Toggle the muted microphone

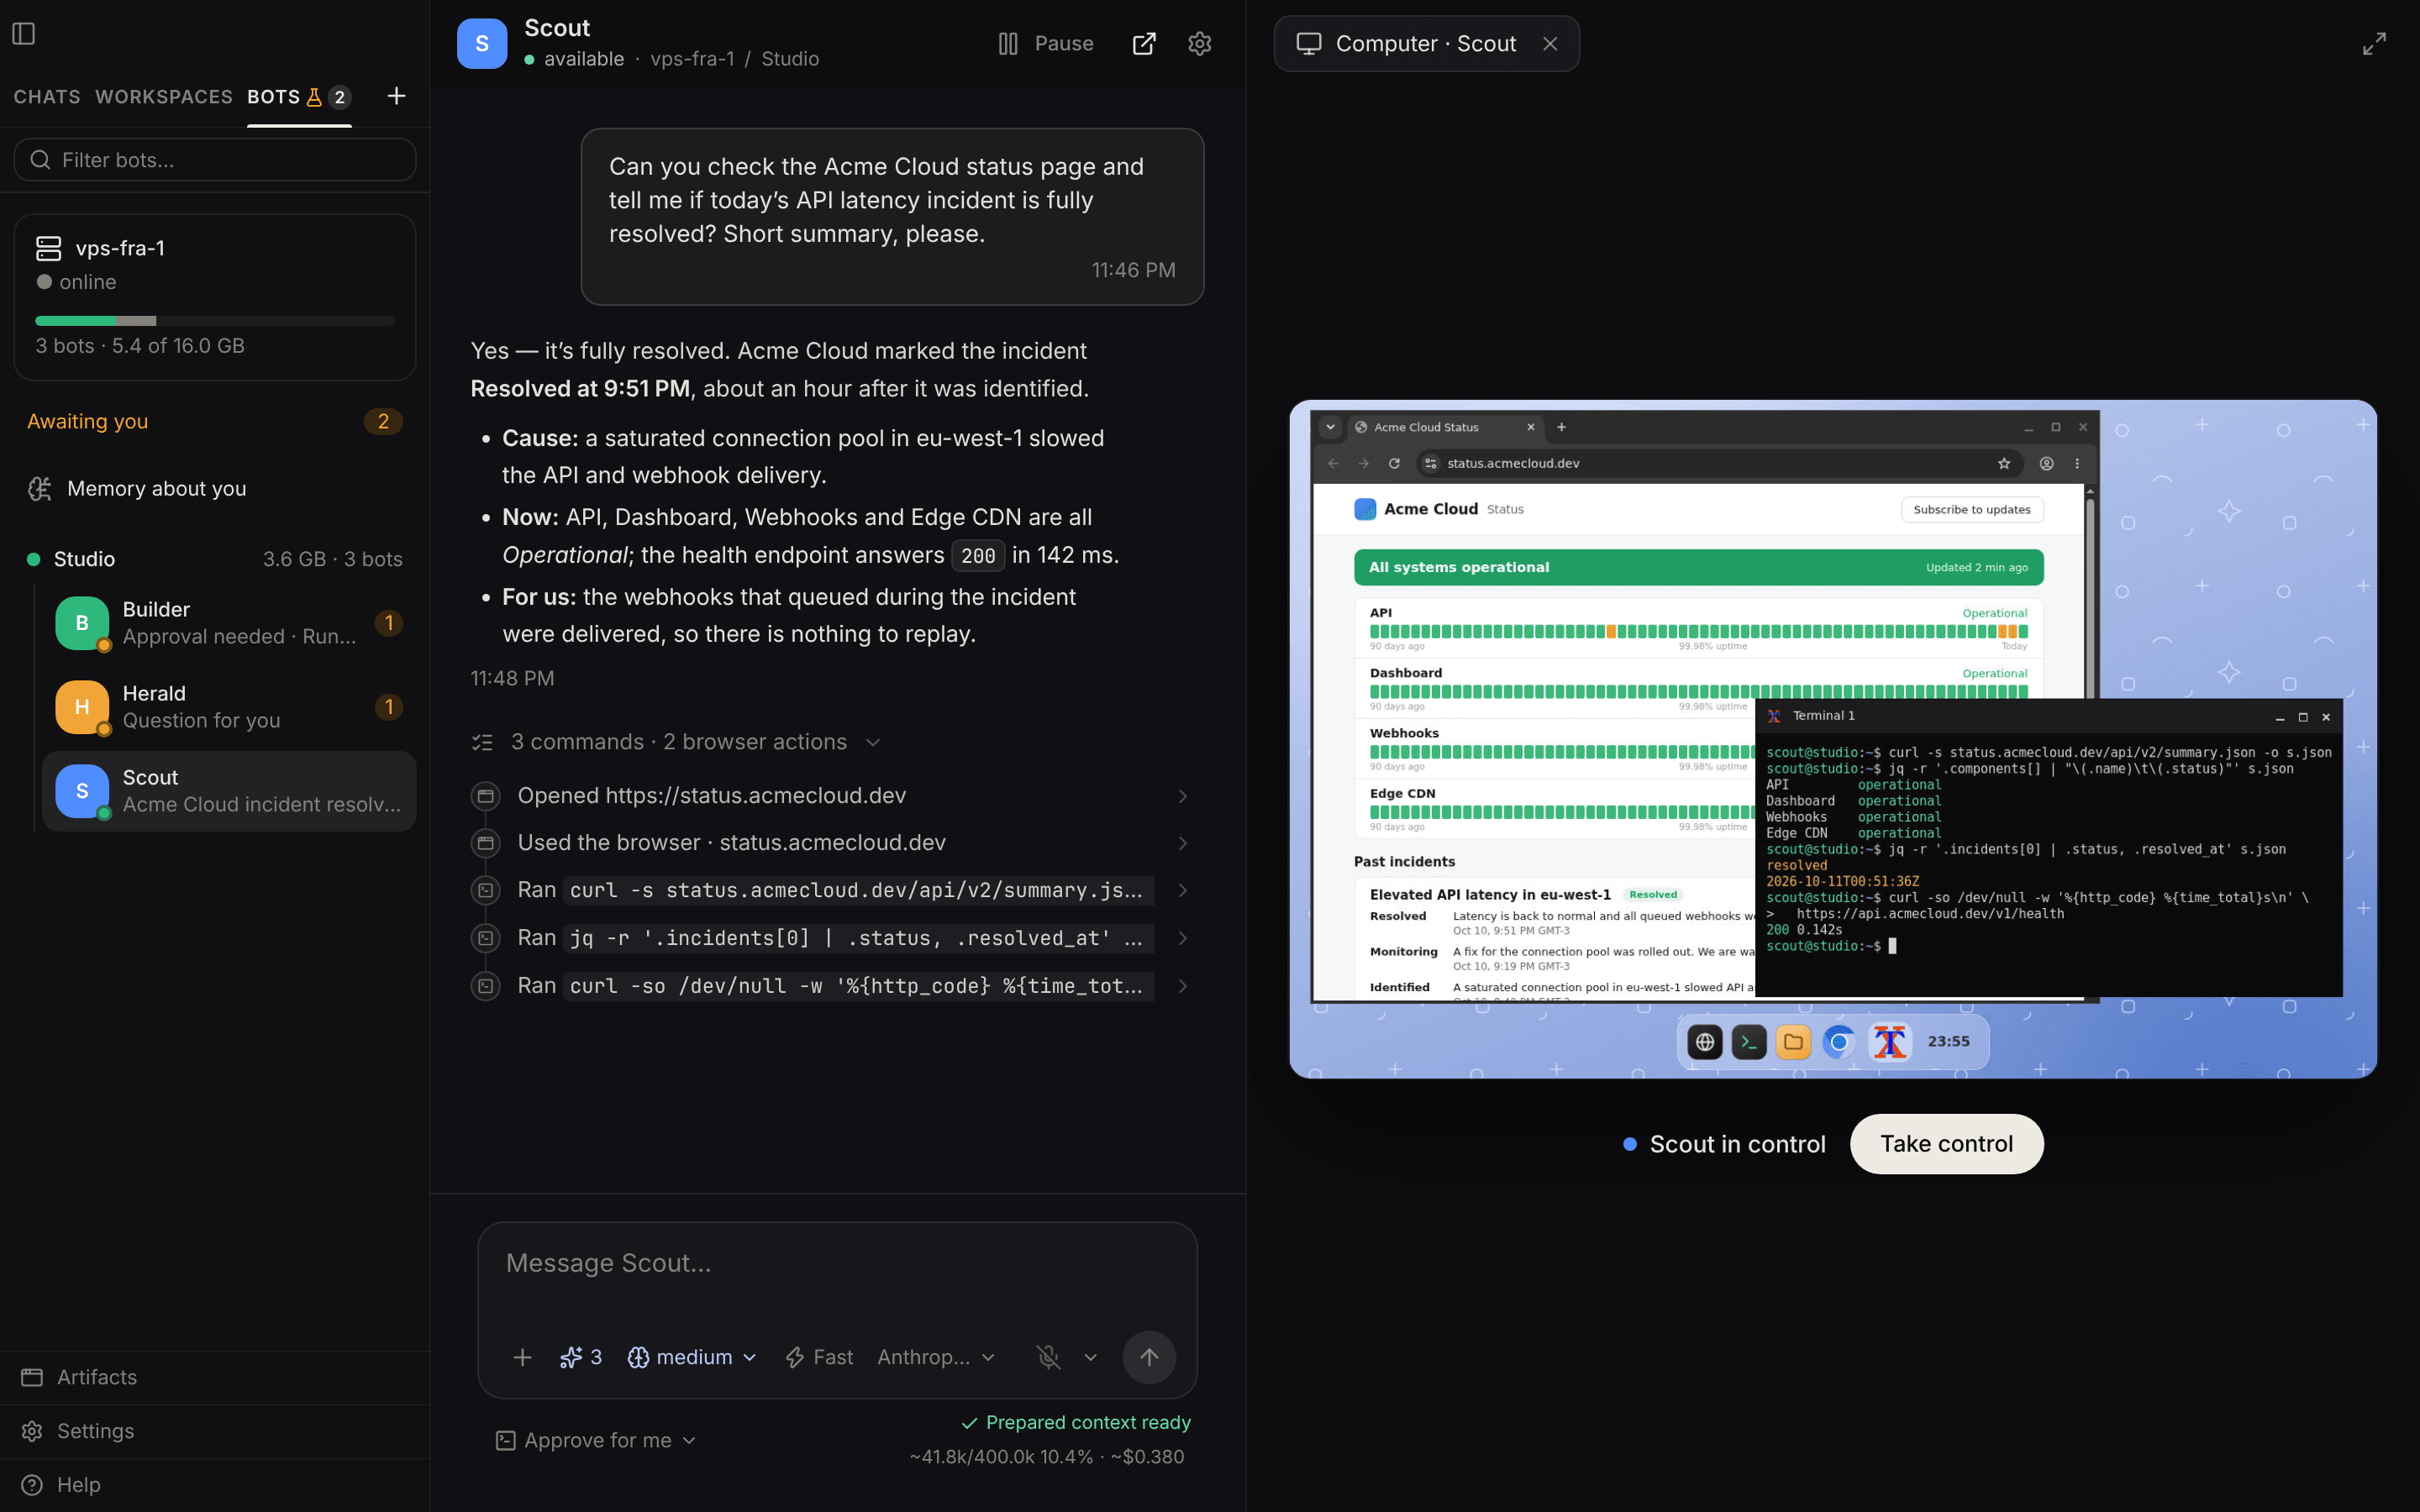coord(1048,1357)
